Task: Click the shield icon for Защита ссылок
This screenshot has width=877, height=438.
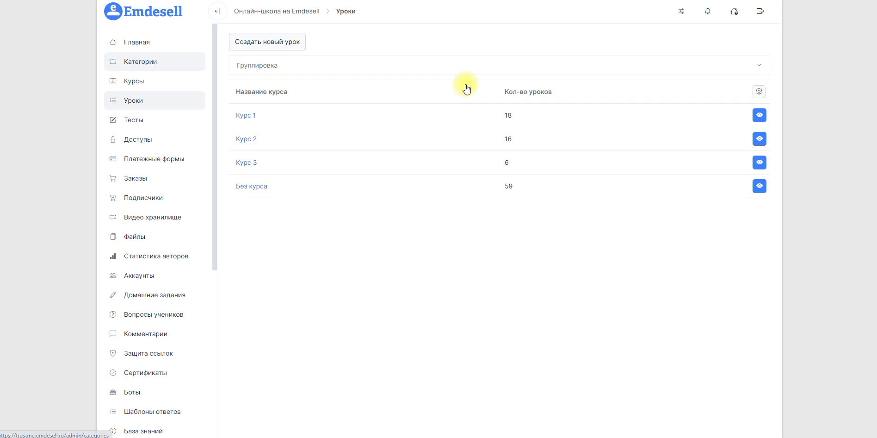Action: click(113, 353)
